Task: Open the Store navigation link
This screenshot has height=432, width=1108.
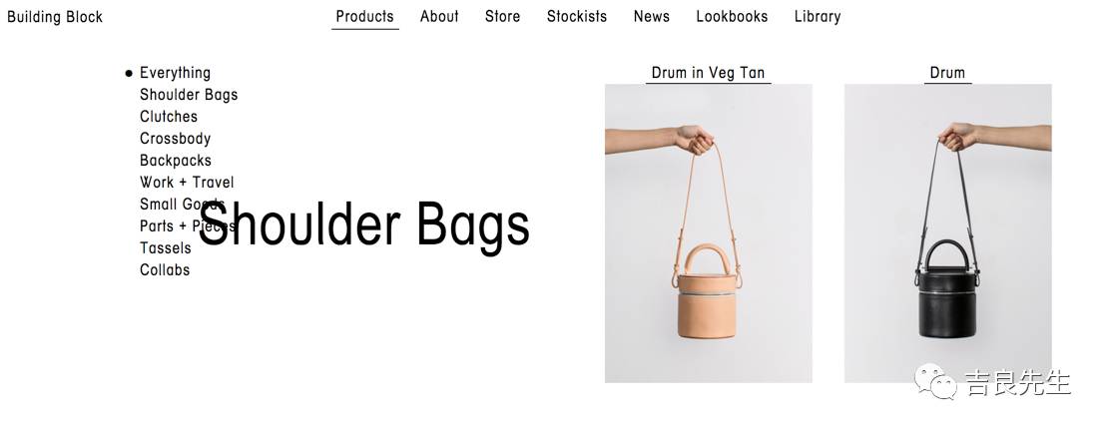Action: [502, 17]
